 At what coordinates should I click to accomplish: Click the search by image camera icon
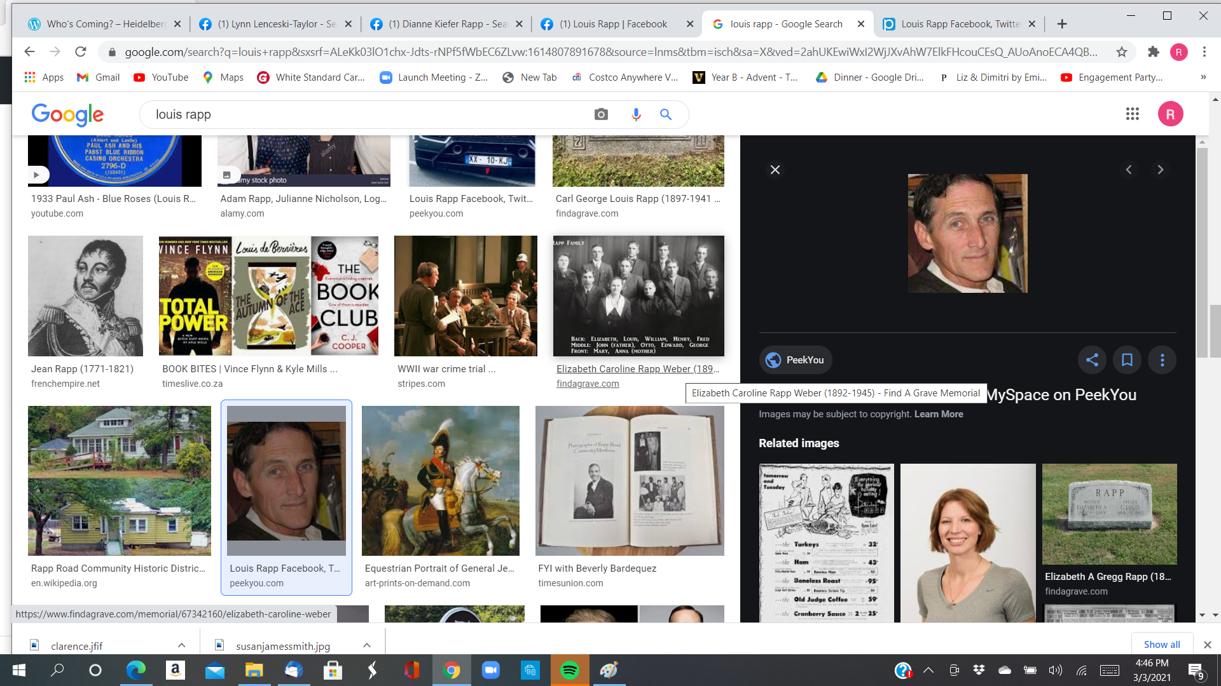601,114
